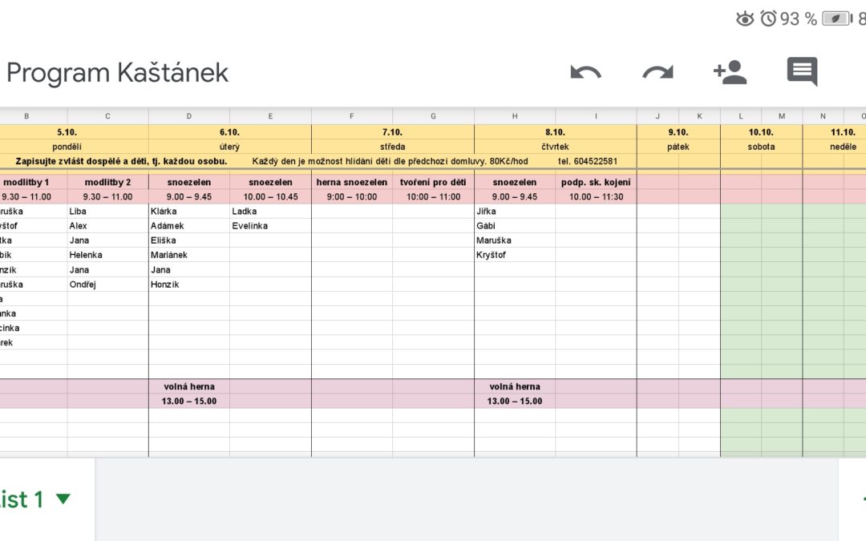Select the cell containing Klárka
This screenshot has width=866, height=541.
click(x=189, y=211)
